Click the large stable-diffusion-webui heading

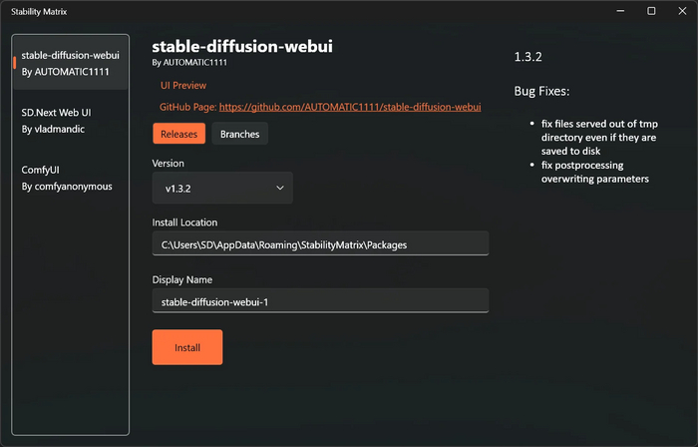click(x=242, y=46)
